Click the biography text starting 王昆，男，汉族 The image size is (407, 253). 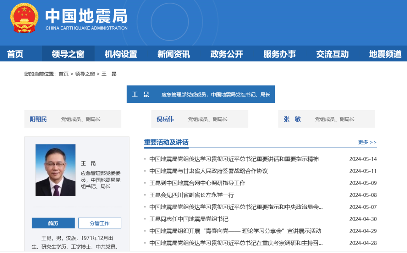tap(75, 242)
